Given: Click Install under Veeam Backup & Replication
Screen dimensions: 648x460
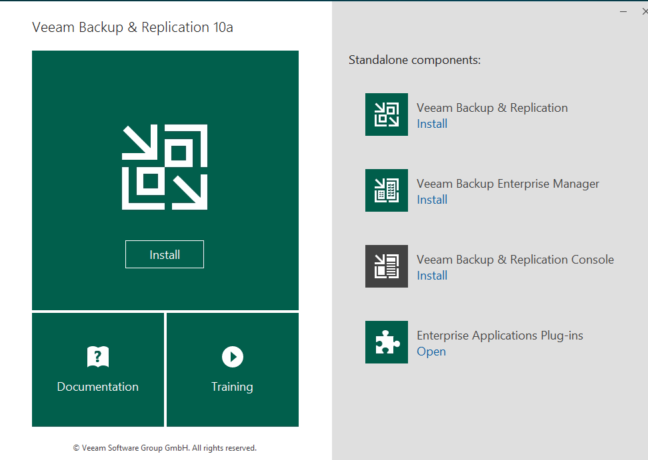Looking at the screenshot, I should 432,124.
